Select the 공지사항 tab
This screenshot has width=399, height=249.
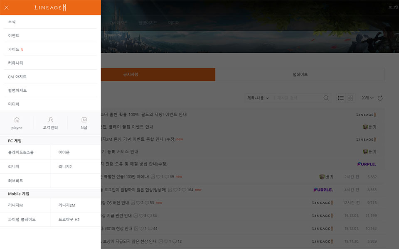131,75
